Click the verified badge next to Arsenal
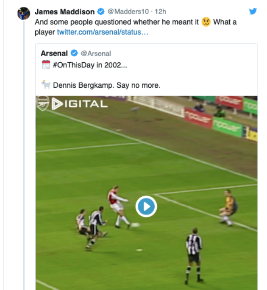 (x=74, y=53)
